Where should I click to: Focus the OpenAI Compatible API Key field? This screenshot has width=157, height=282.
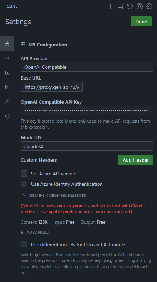coord(87,110)
